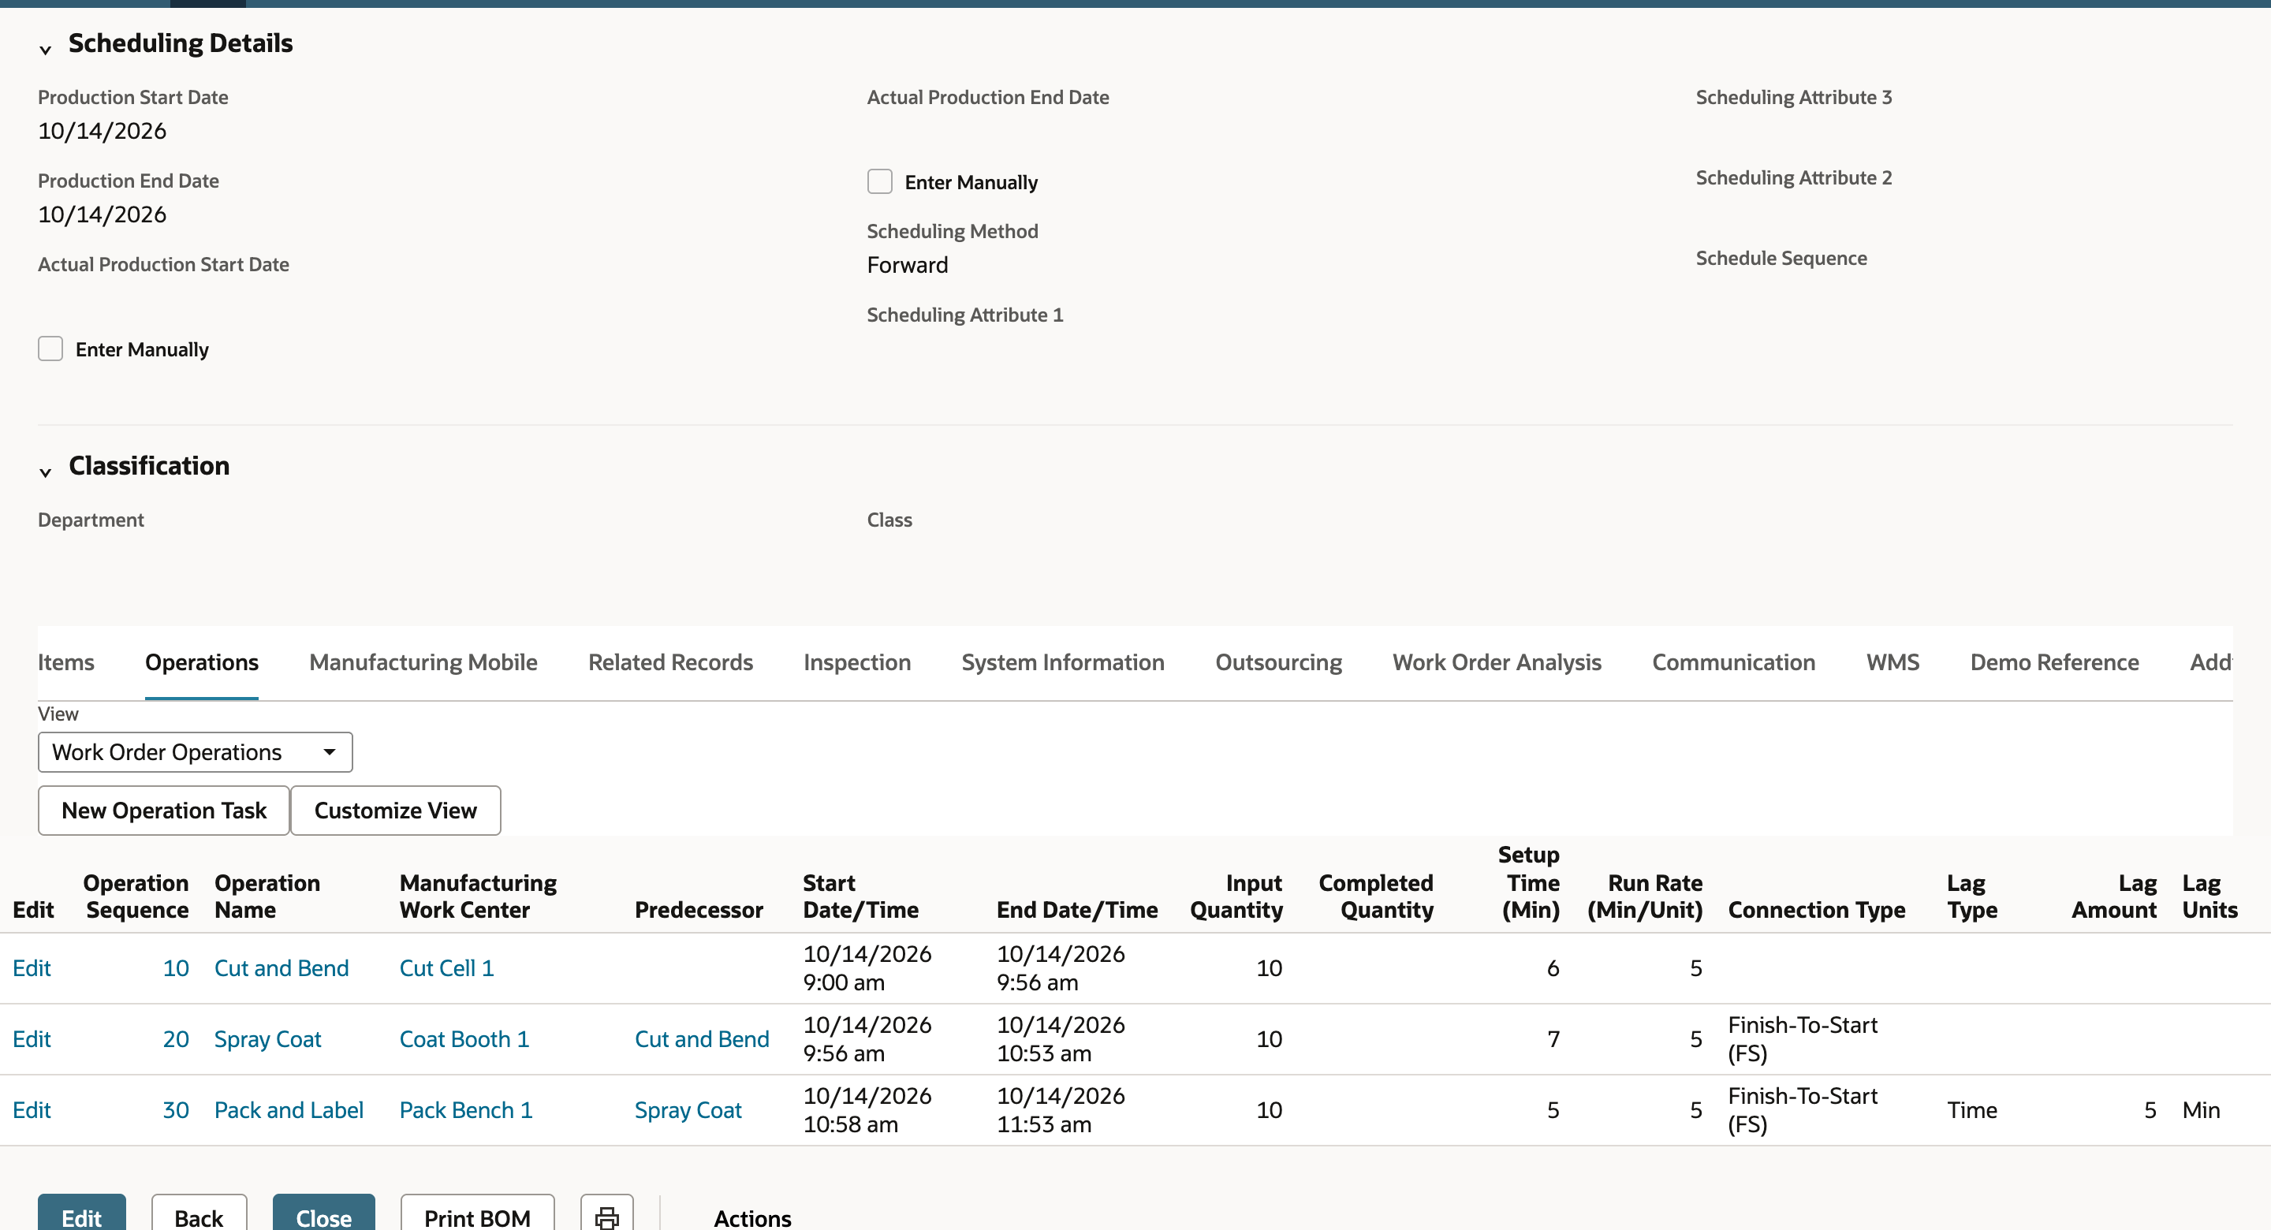Collapse the Scheduling Details section
The image size is (2271, 1230).
point(45,50)
